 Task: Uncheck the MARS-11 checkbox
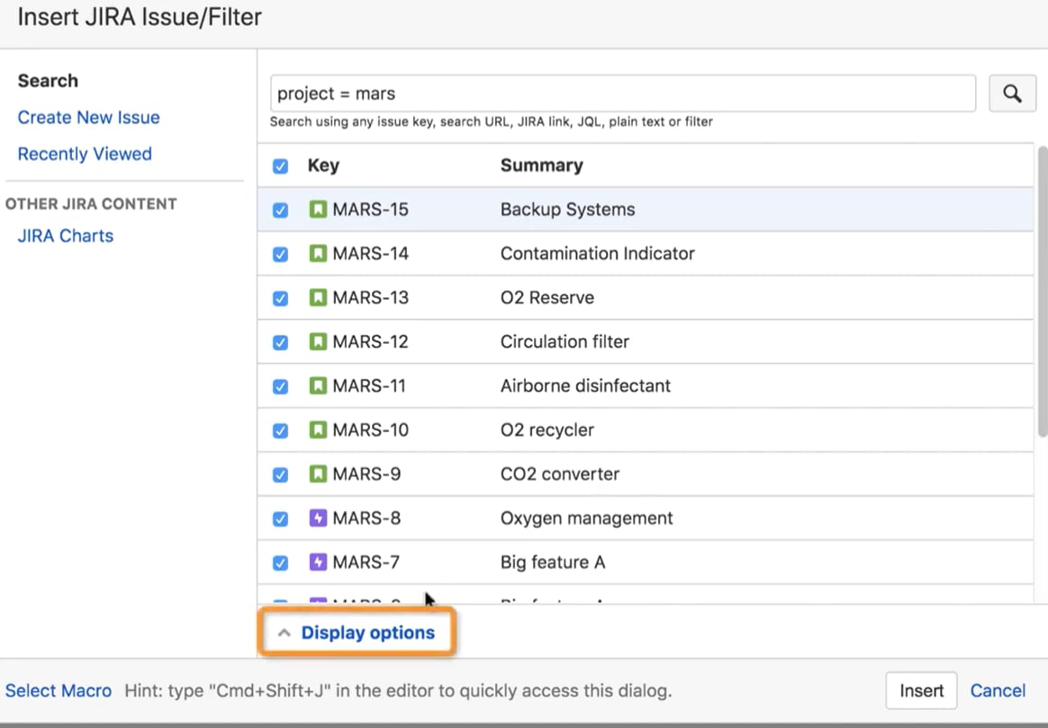point(280,387)
